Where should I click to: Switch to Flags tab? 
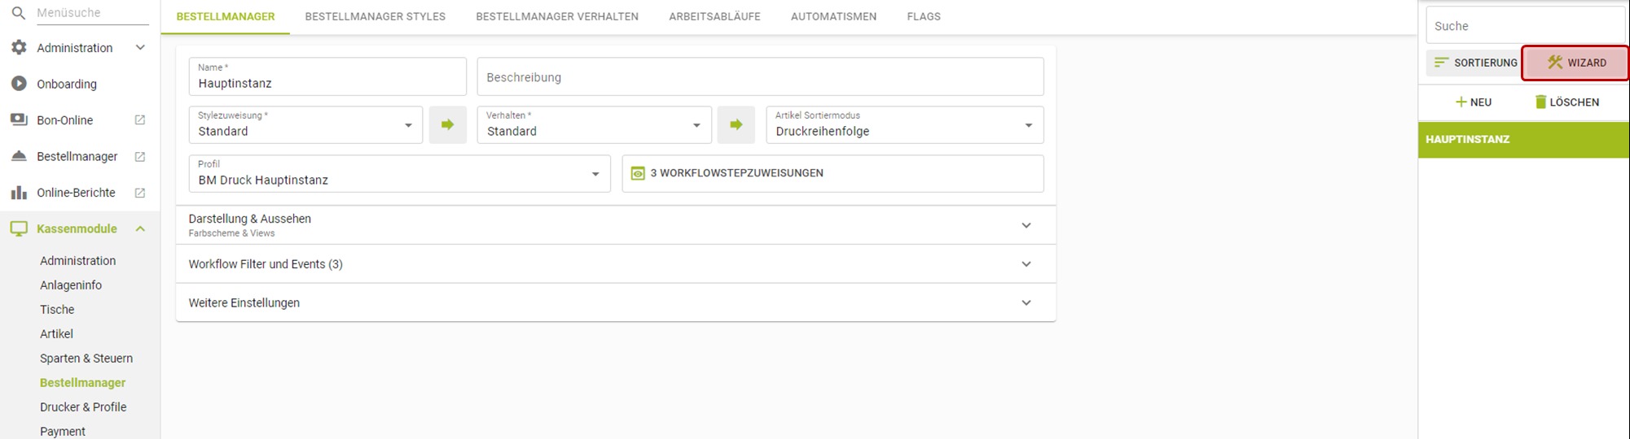click(924, 16)
